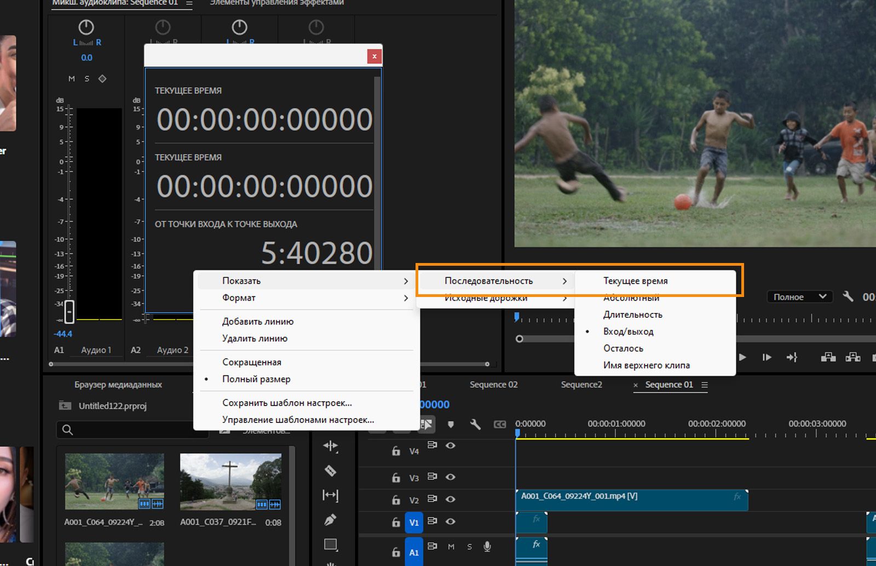Click the Lift button in Program monitor
876x566 pixels.
pos(828,357)
